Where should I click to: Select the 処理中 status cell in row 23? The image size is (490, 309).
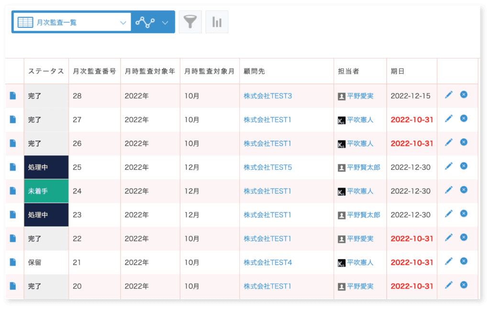click(46, 215)
